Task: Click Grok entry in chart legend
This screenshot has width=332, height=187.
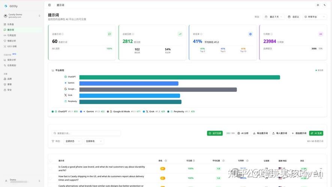Action: coord(154,111)
